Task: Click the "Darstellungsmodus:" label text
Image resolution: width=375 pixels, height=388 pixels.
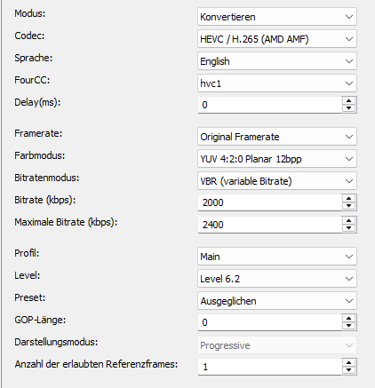Action: coord(56,342)
